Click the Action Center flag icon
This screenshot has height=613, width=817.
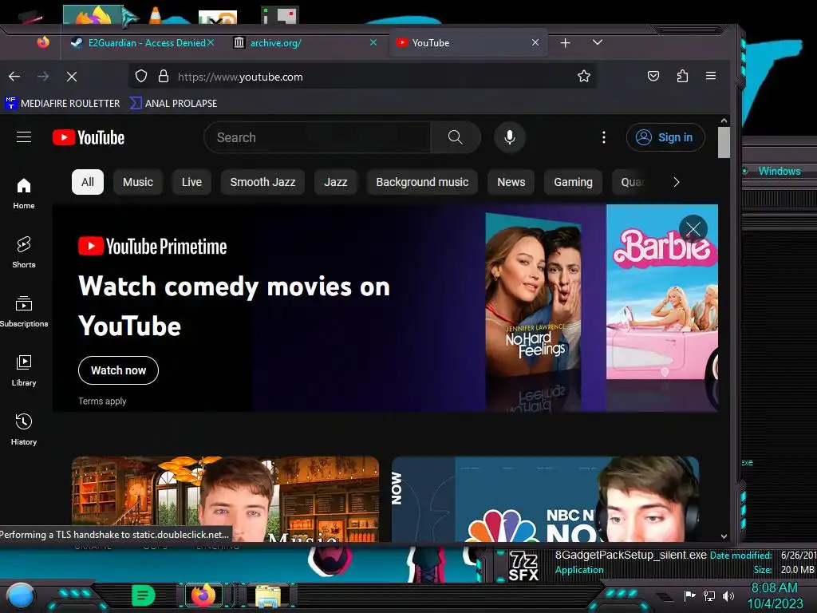coord(690,595)
